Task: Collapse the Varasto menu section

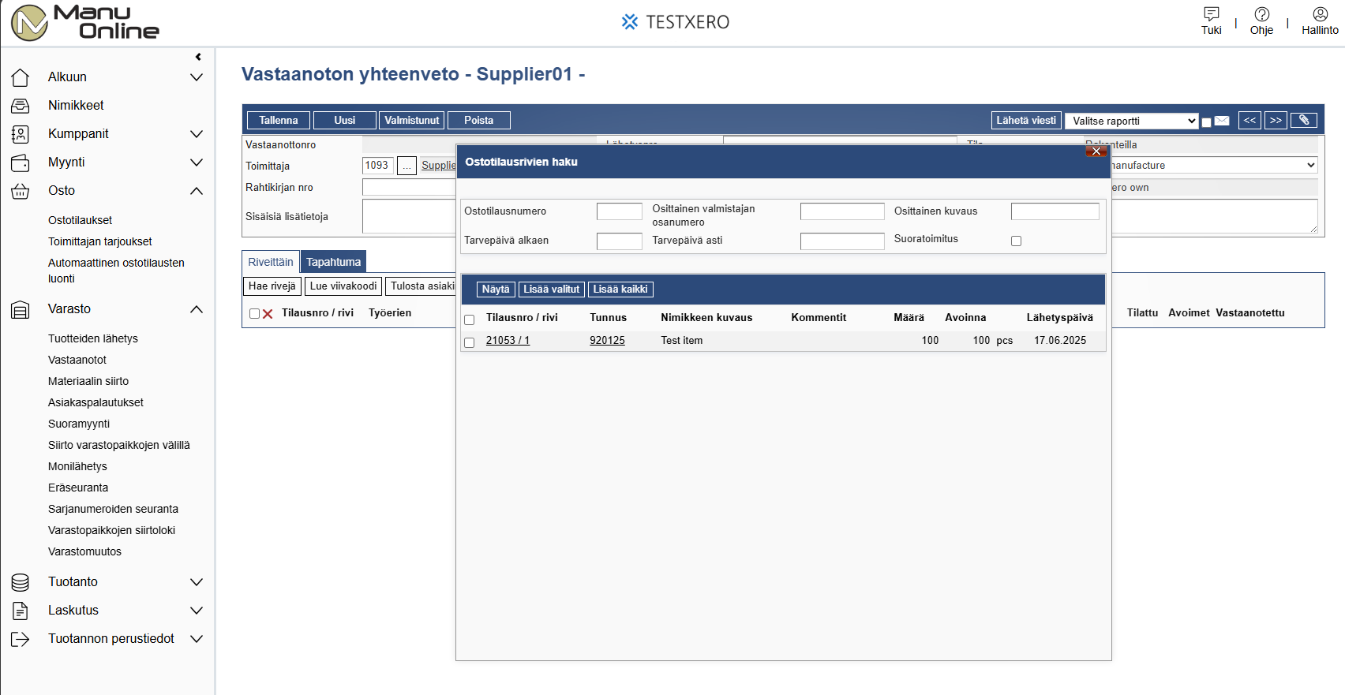Action: coord(197,309)
